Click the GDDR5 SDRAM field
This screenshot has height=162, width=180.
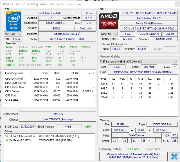149,34
